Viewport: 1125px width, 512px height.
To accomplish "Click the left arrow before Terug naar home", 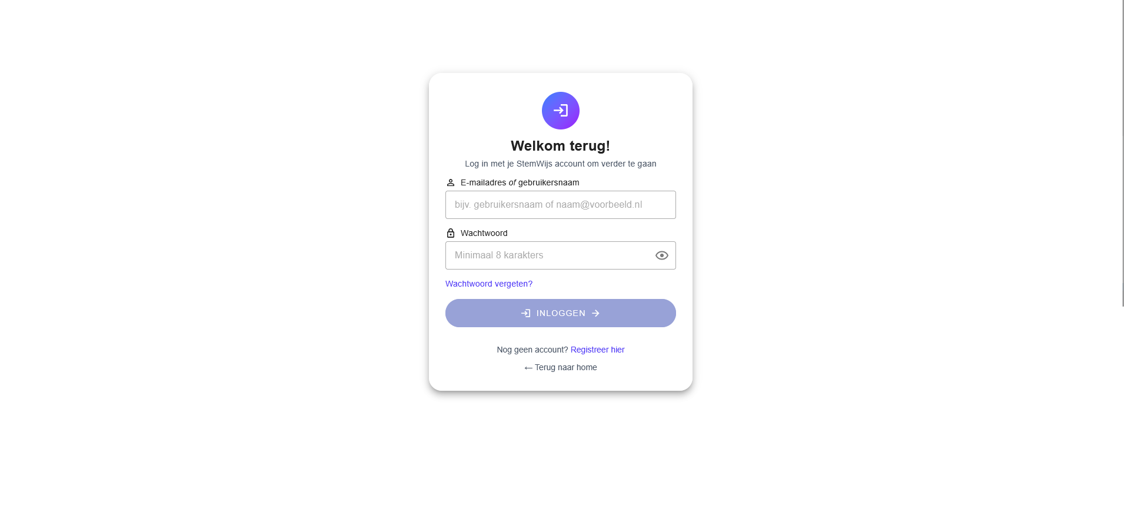I will [528, 368].
